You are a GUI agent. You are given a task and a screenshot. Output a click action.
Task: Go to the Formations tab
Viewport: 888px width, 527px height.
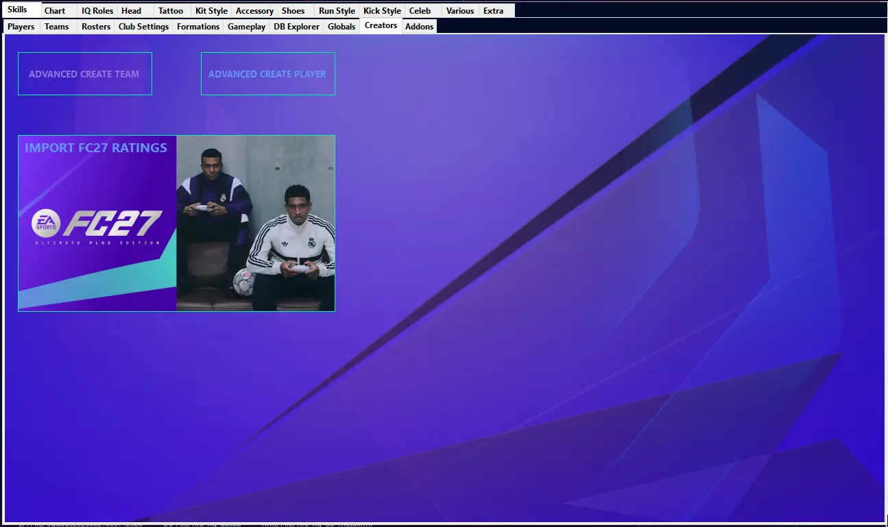click(x=198, y=27)
